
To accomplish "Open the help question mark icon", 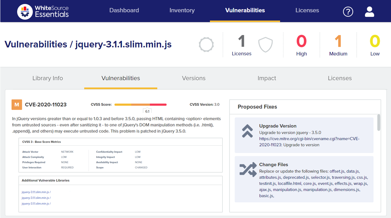I will (348, 12).
